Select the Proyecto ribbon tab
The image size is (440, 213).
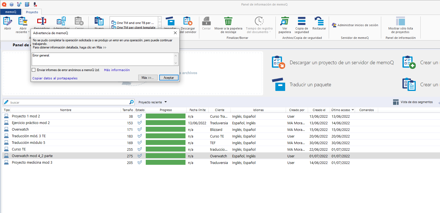coord(32,12)
